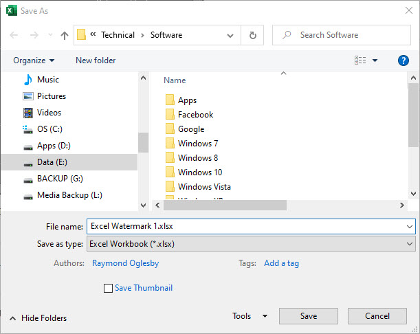The width and height of the screenshot is (420, 334).
Task: Change the view layout icon
Action: (x=360, y=60)
